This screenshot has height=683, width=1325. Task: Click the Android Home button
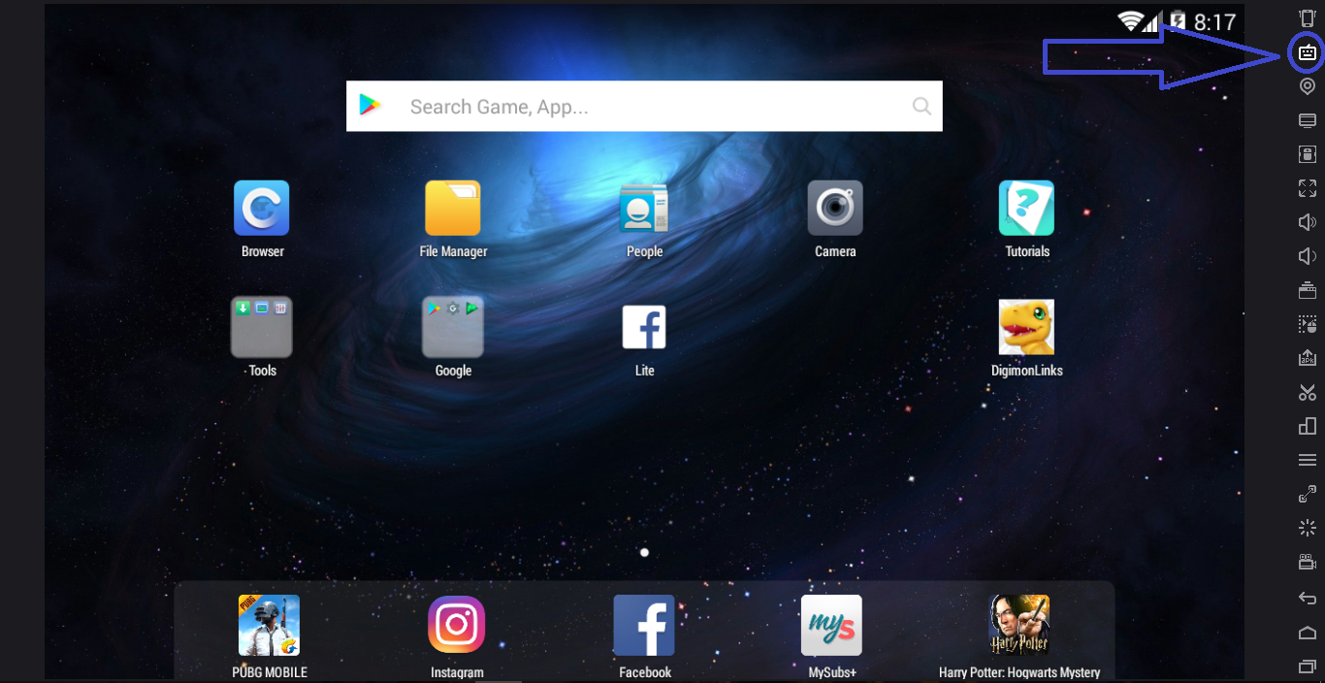coord(1308,633)
